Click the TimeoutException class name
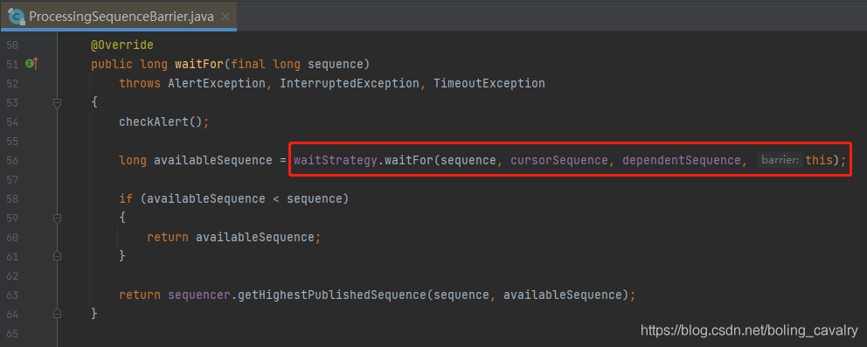The image size is (867, 347). [489, 83]
